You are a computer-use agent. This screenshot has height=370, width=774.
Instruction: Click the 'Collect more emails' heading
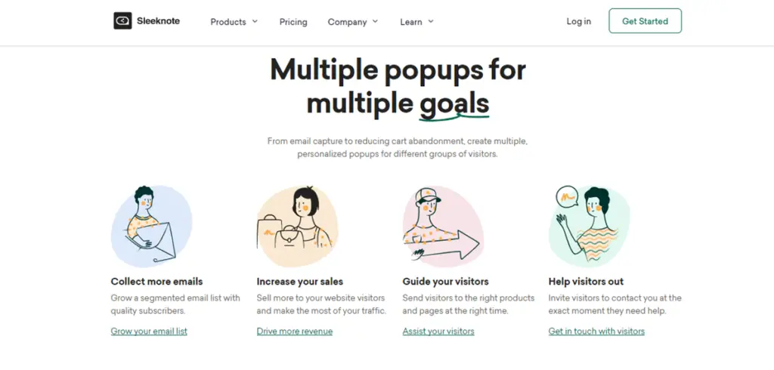[x=156, y=282]
